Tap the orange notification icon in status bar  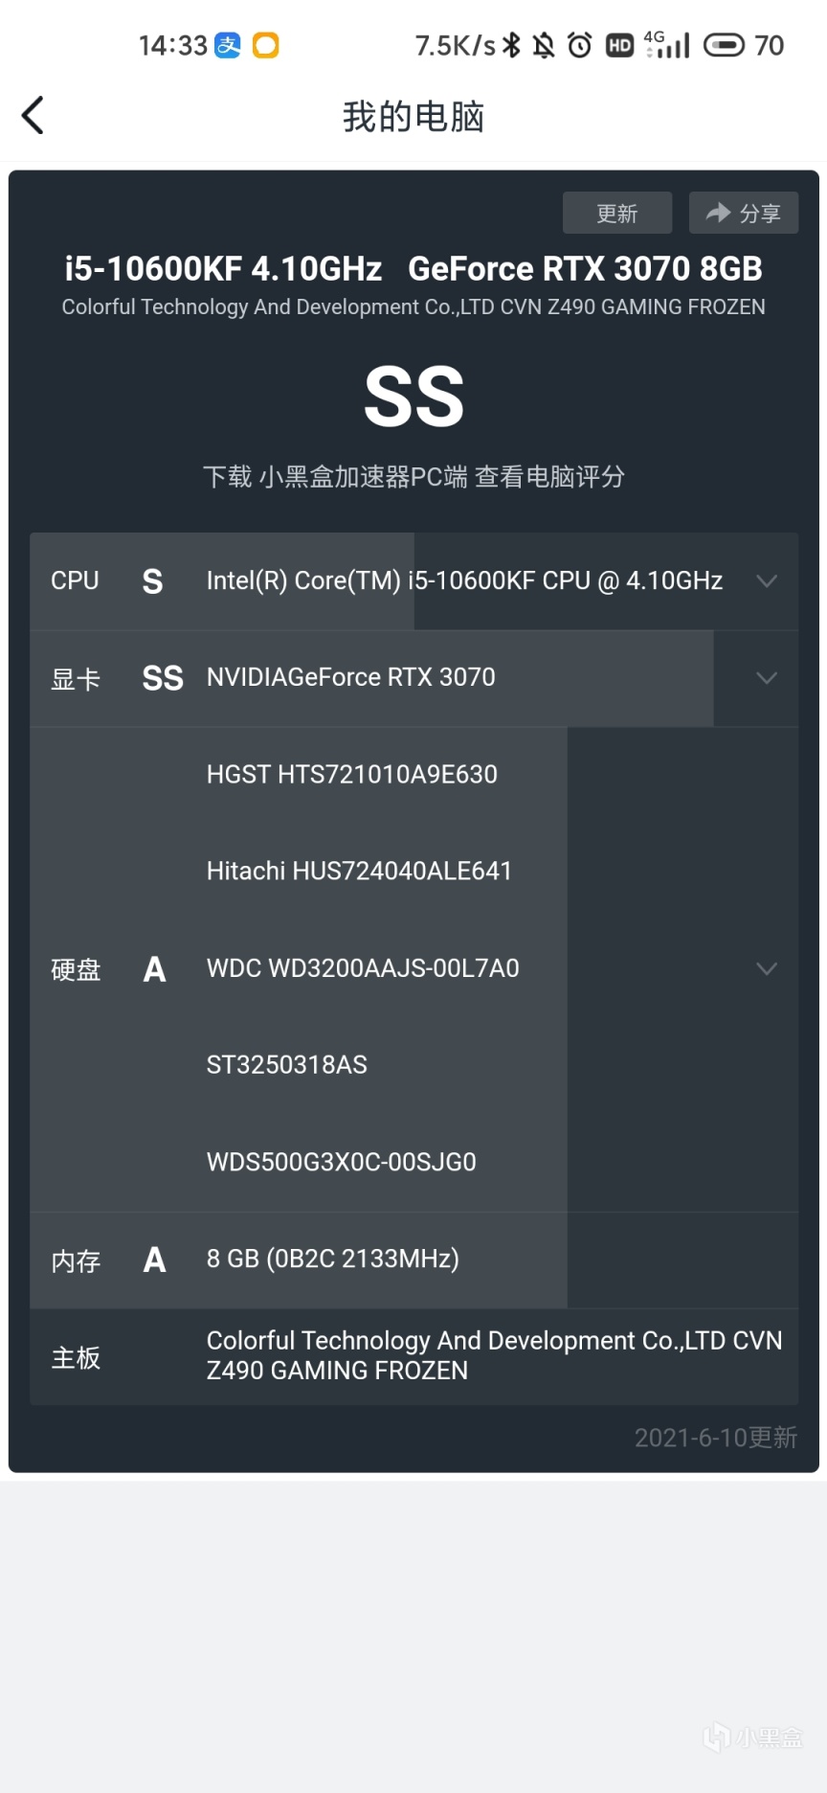click(x=265, y=45)
